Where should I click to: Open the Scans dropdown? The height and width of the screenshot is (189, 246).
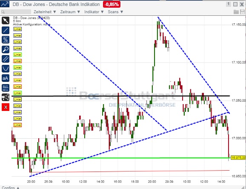pos(115,12)
